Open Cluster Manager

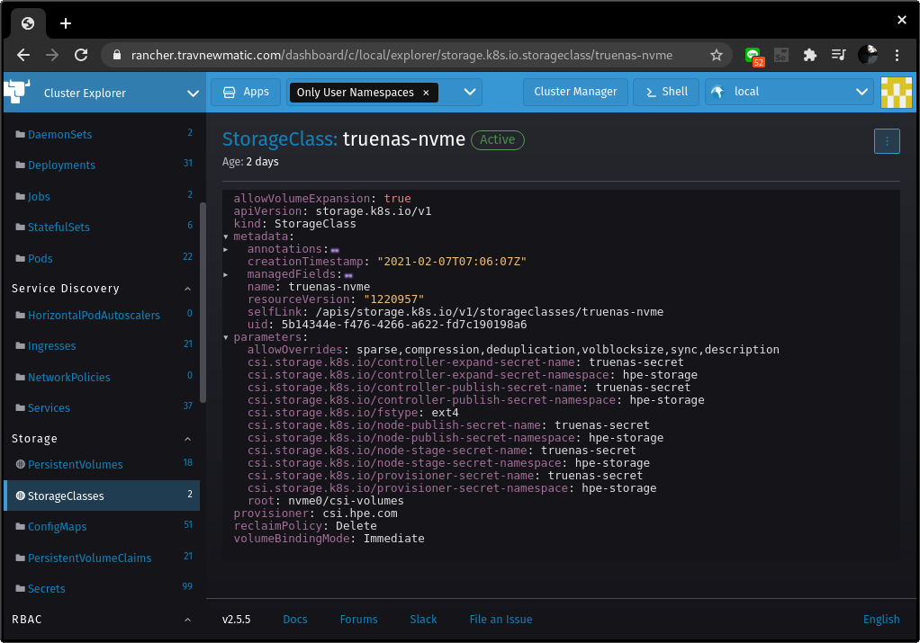[x=575, y=92]
